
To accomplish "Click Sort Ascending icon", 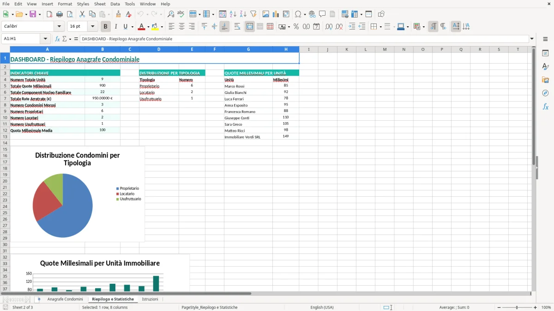I will tap(233, 14).
